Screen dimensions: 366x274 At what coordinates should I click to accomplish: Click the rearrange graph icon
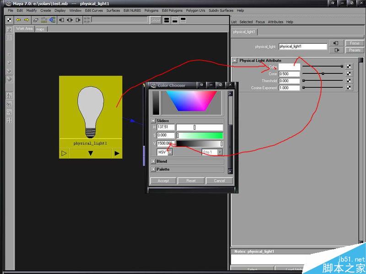tap(44, 20)
